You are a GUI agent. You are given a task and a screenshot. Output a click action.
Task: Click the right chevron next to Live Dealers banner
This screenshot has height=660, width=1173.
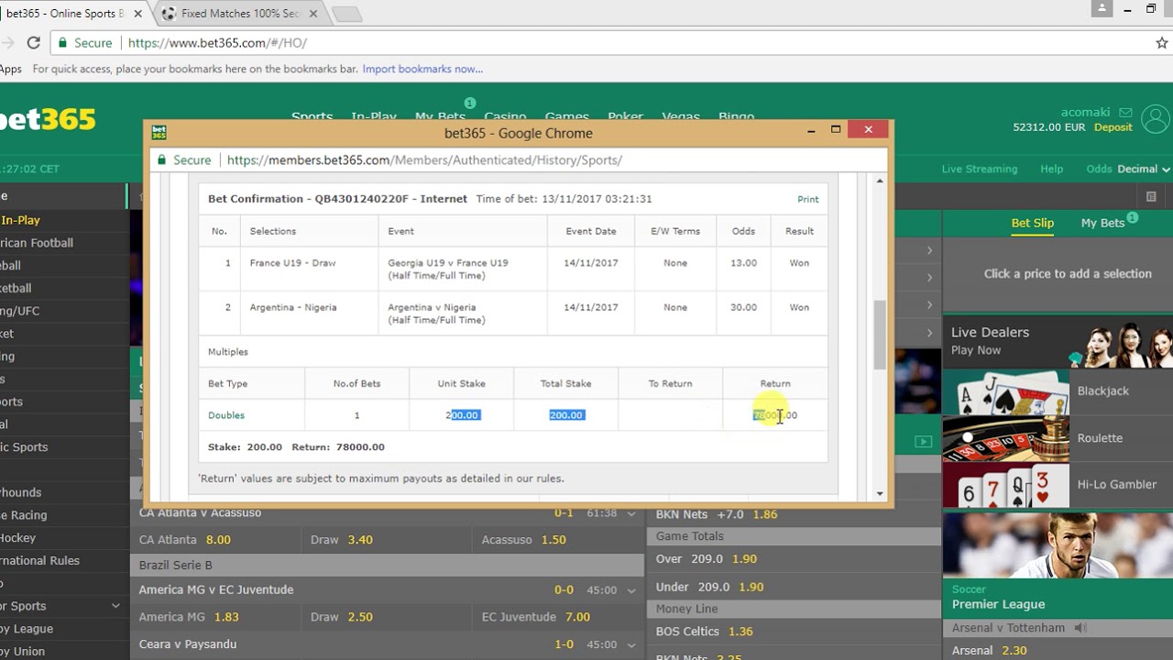click(929, 333)
